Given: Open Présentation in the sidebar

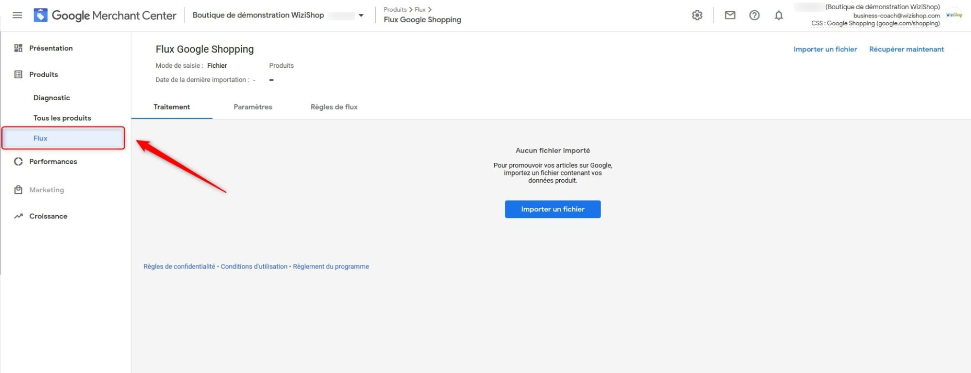Looking at the screenshot, I should coord(51,48).
